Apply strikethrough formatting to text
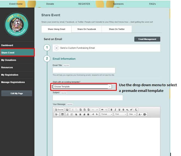 124,110
